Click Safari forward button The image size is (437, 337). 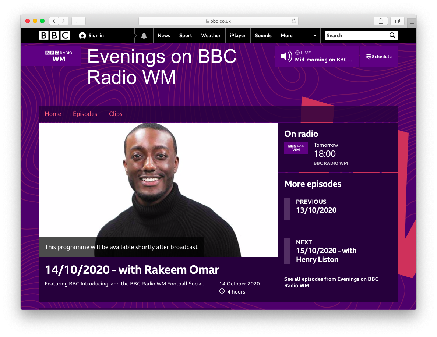(x=64, y=21)
